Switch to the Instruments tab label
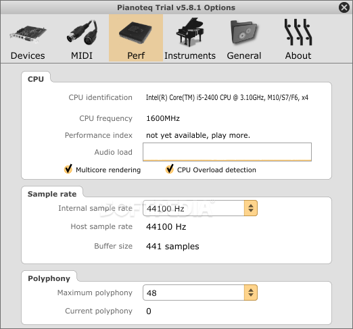 190,55
